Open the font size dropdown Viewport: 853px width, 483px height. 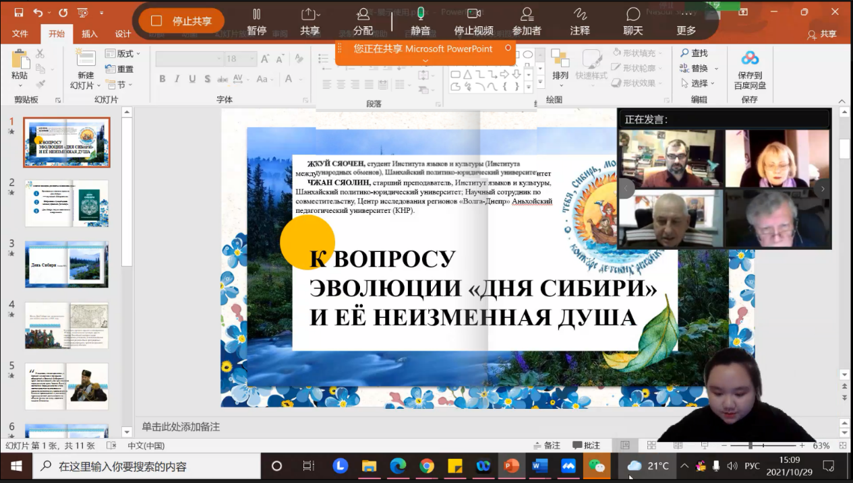(x=253, y=59)
